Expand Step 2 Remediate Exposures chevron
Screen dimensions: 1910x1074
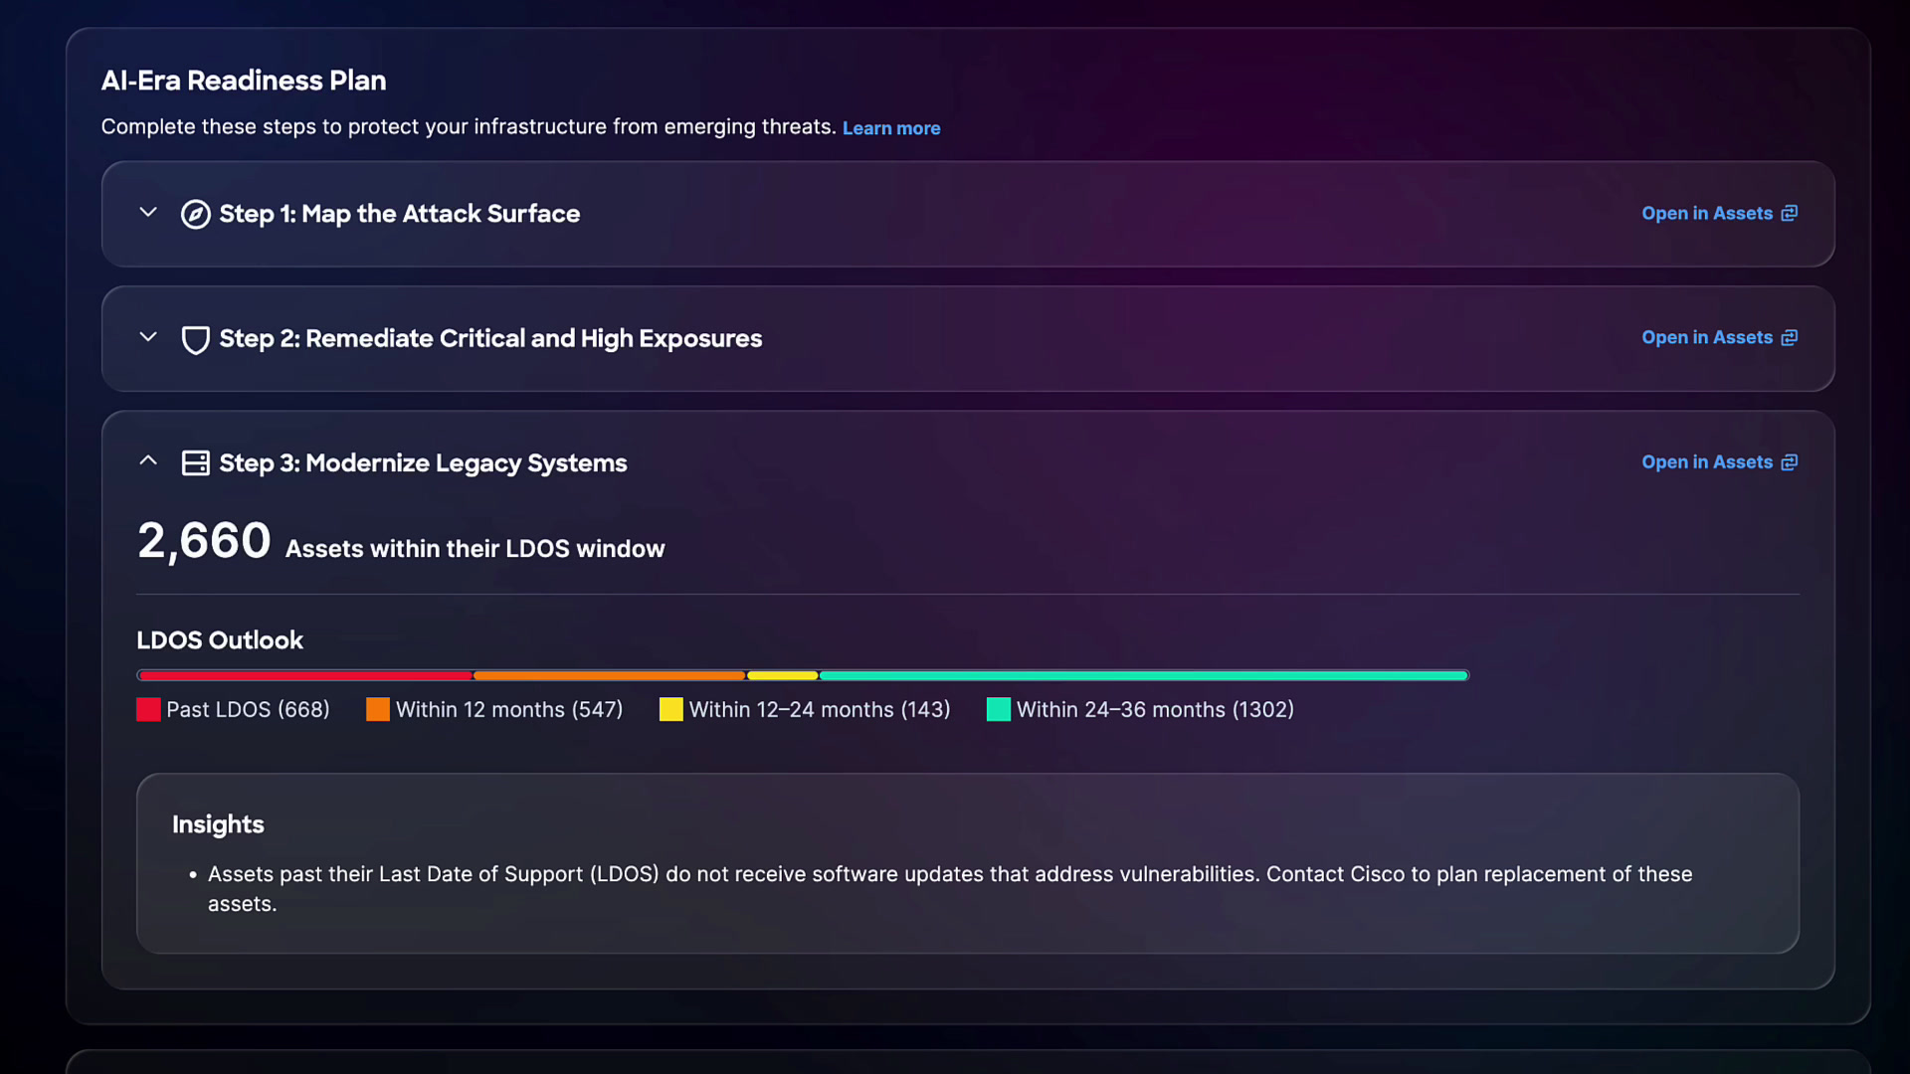click(148, 337)
